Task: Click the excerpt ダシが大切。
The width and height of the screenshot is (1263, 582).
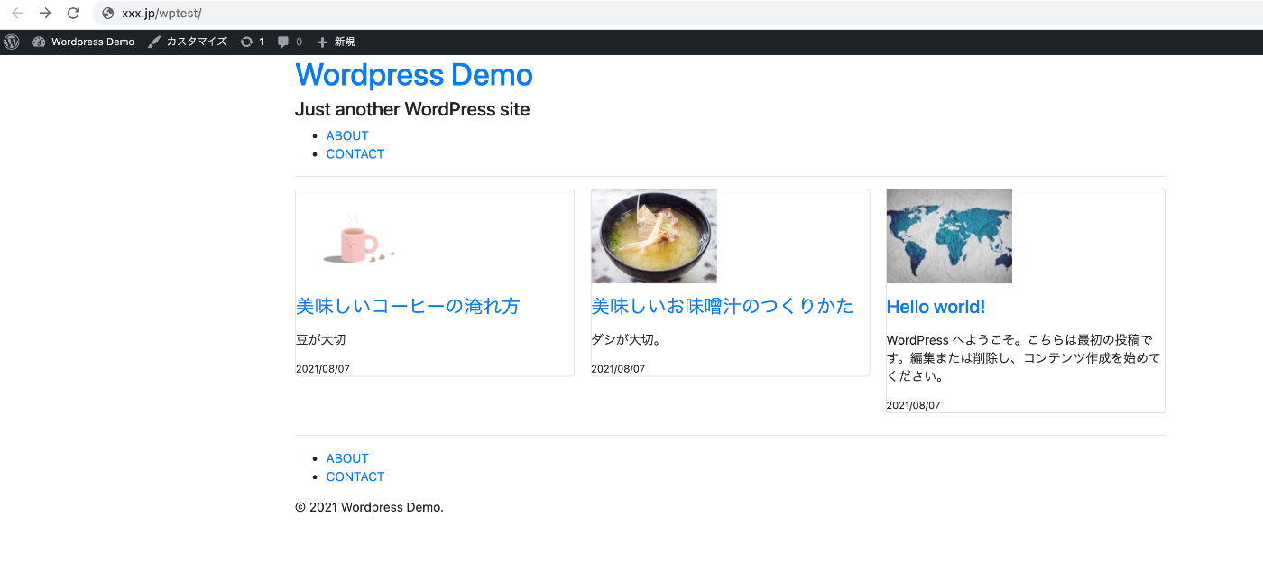Action: pos(626,340)
